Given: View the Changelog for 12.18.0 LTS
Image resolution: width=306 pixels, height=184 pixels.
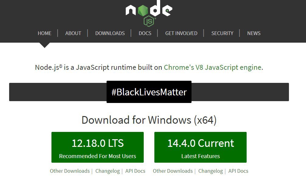Looking at the screenshot, I should pyautogui.click(x=107, y=171).
